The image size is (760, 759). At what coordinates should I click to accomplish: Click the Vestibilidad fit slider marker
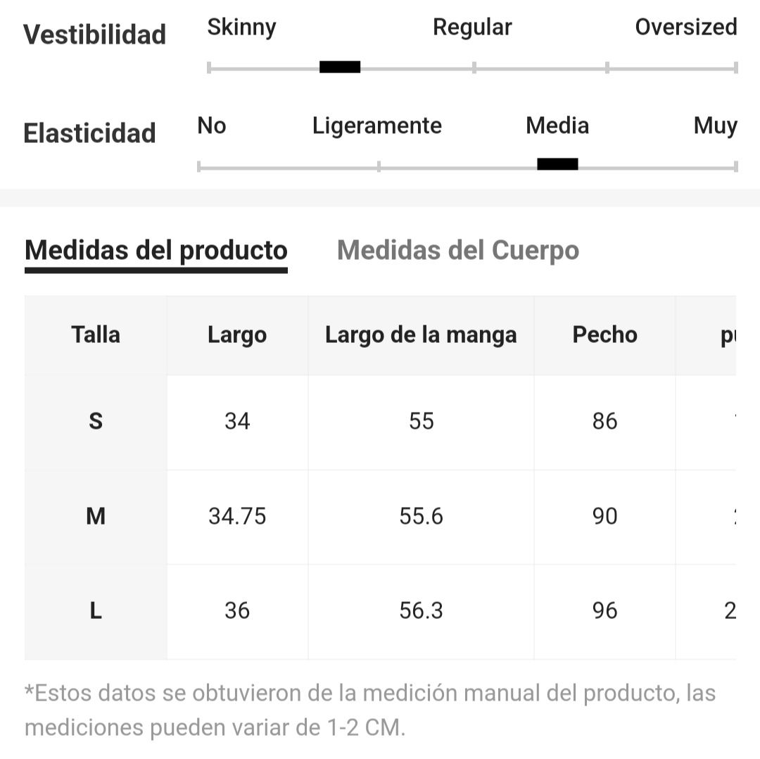point(340,67)
